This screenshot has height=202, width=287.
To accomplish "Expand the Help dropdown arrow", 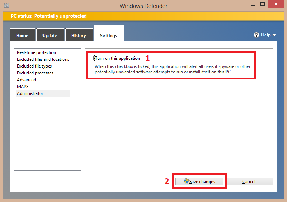I will click(274, 35).
